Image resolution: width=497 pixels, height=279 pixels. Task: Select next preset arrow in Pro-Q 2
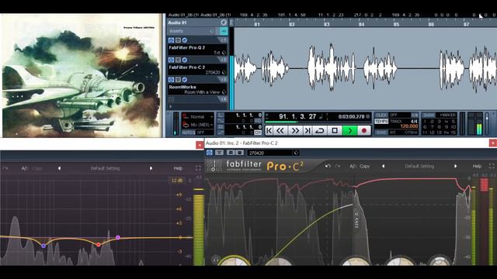151,168
